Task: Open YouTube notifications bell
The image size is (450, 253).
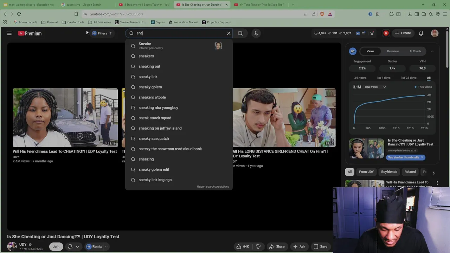Action: 421,33
